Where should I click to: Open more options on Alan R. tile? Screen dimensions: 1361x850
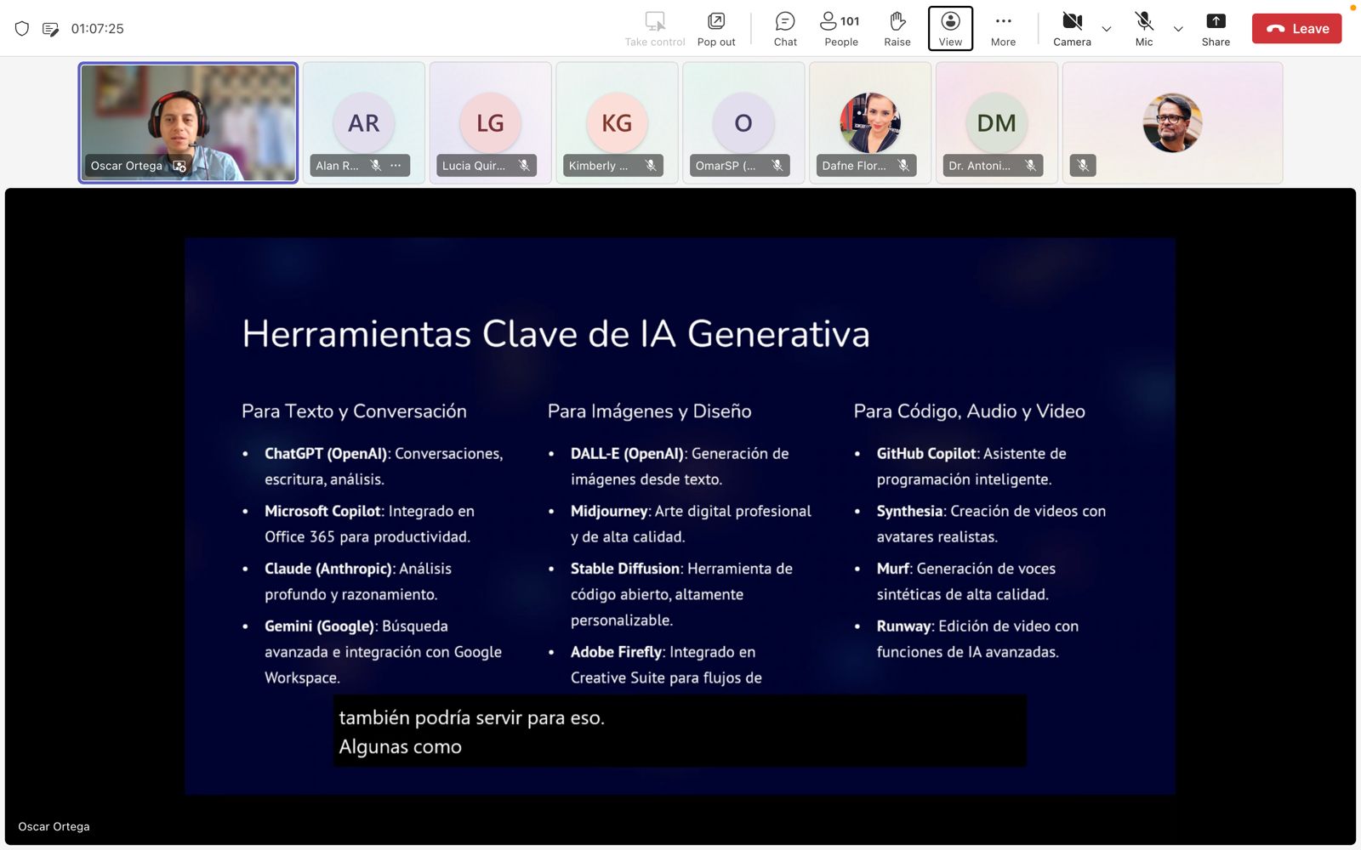pyautogui.click(x=396, y=165)
